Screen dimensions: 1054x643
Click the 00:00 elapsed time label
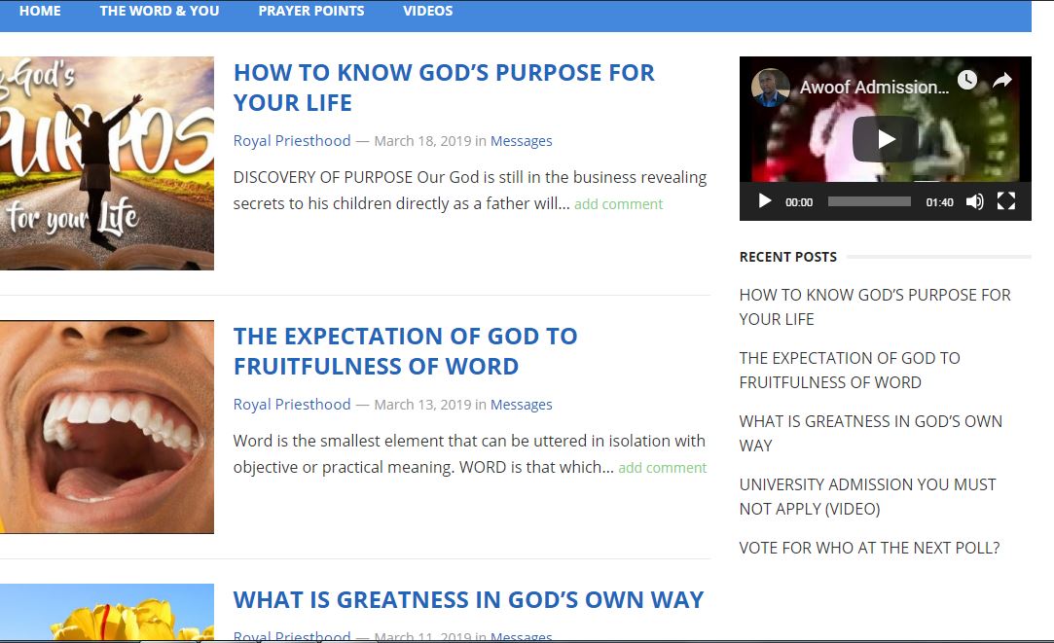coord(799,202)
